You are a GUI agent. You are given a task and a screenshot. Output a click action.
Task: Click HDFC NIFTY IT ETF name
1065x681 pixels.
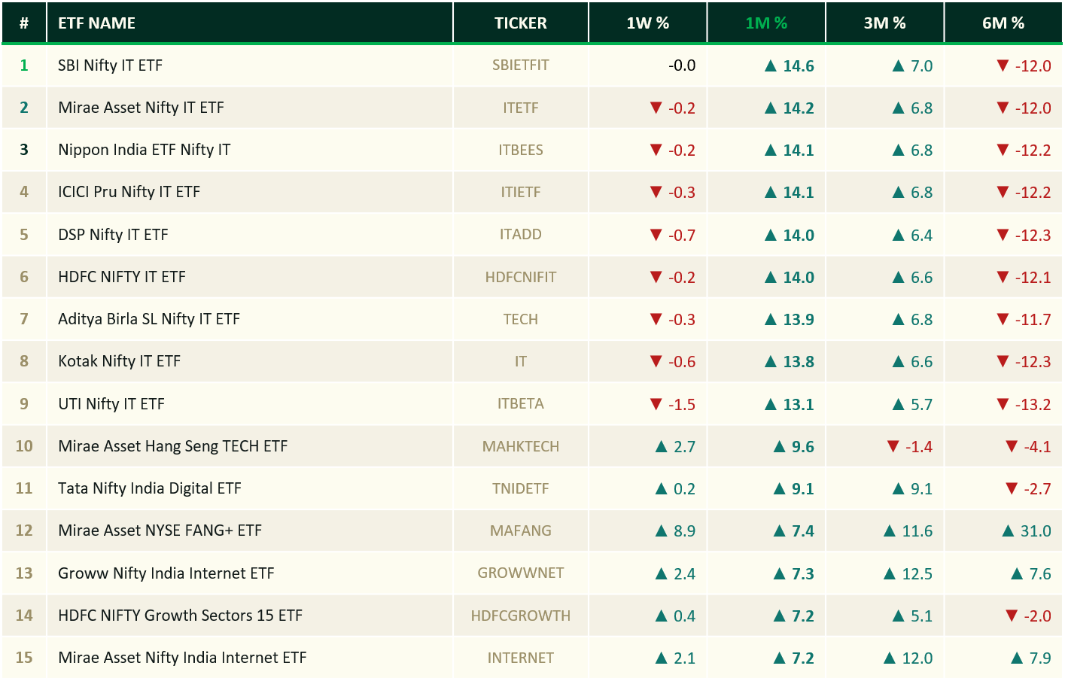[x=122, y=277]
